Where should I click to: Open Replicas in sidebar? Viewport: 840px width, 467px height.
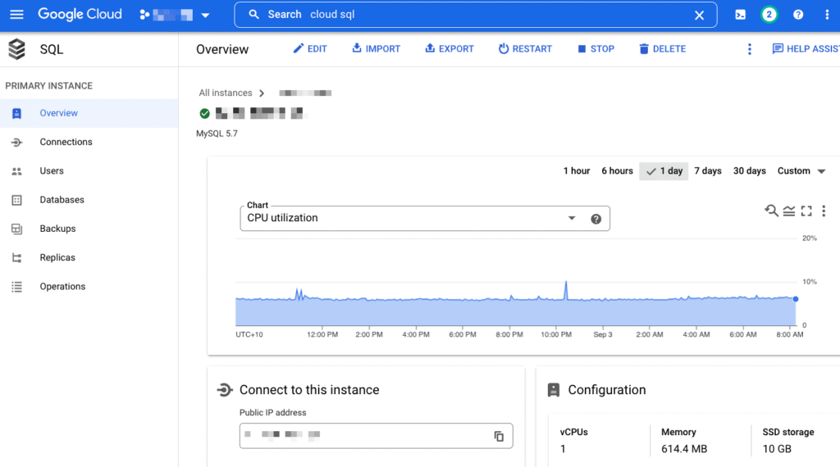(89, 257)
